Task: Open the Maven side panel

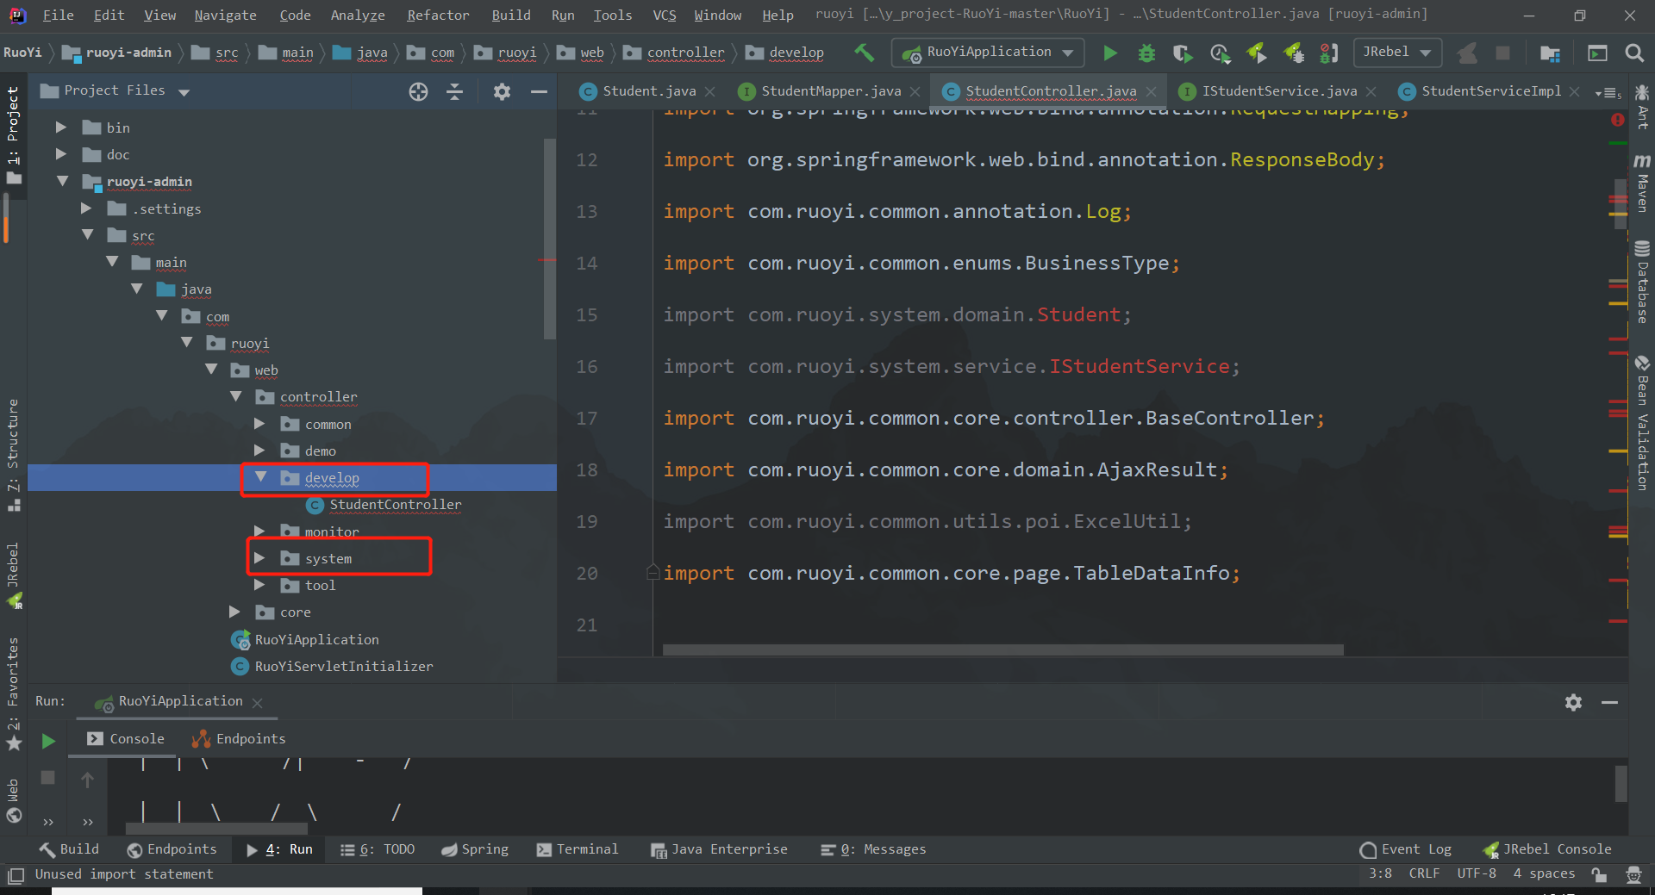Action: pyautogui.click(x=1642, y=183)
